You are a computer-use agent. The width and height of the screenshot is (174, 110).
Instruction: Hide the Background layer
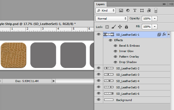coord(99,100)
